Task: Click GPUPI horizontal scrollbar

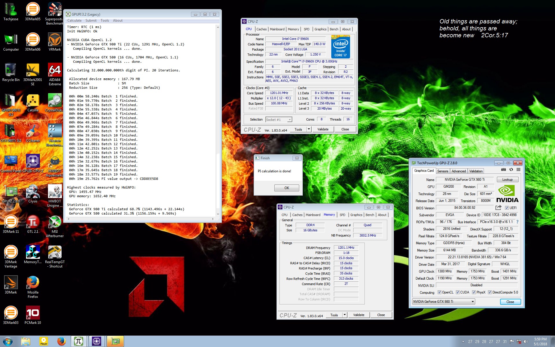Action: [141, 219]
